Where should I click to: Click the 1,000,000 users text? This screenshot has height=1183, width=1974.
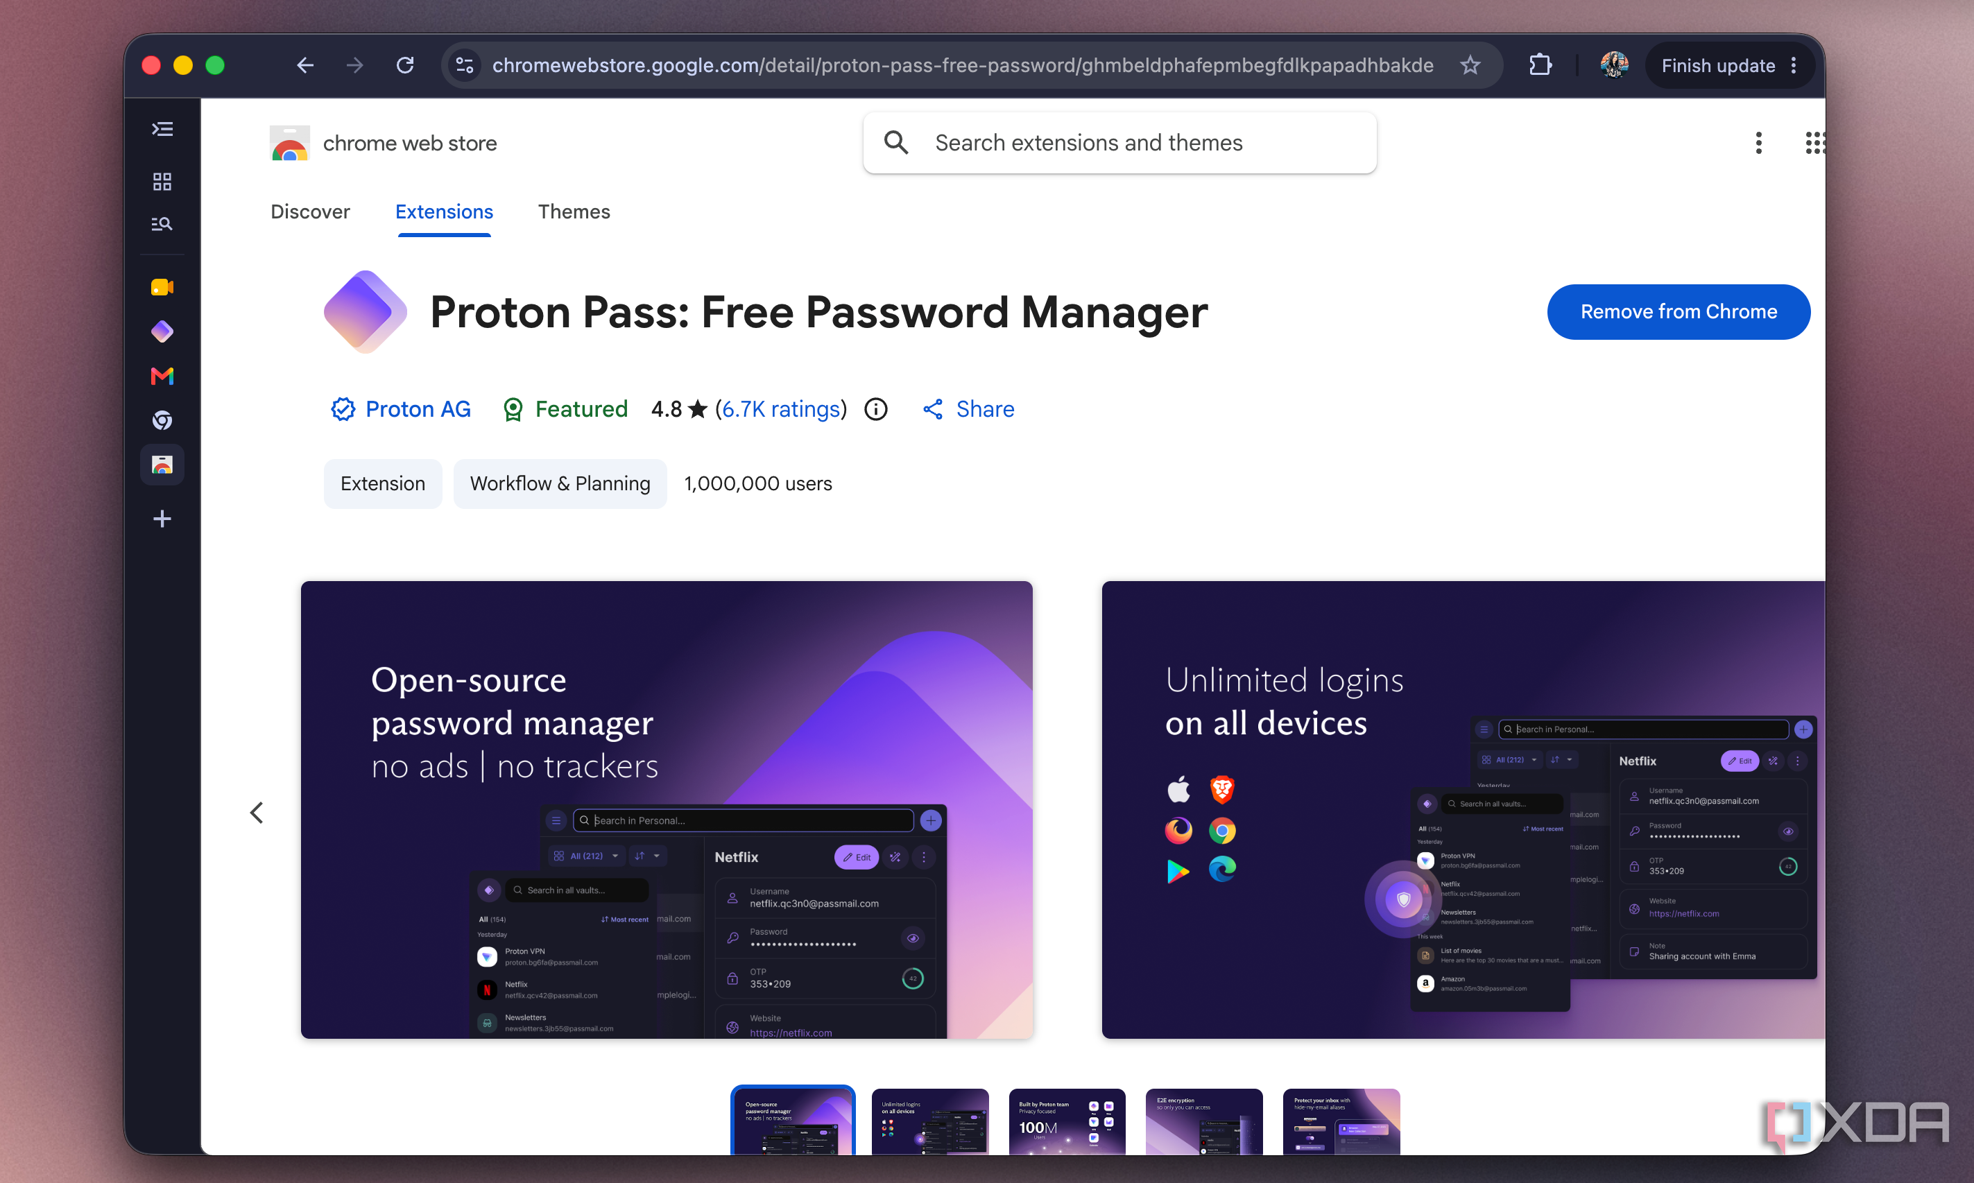tap(758, 484)
